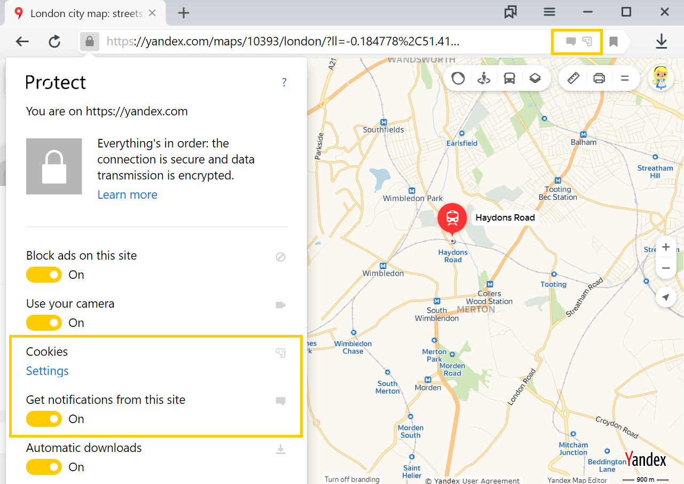The image size is (684, 484).
Task: Click the my location arrow button
Action: pos(666,297)
